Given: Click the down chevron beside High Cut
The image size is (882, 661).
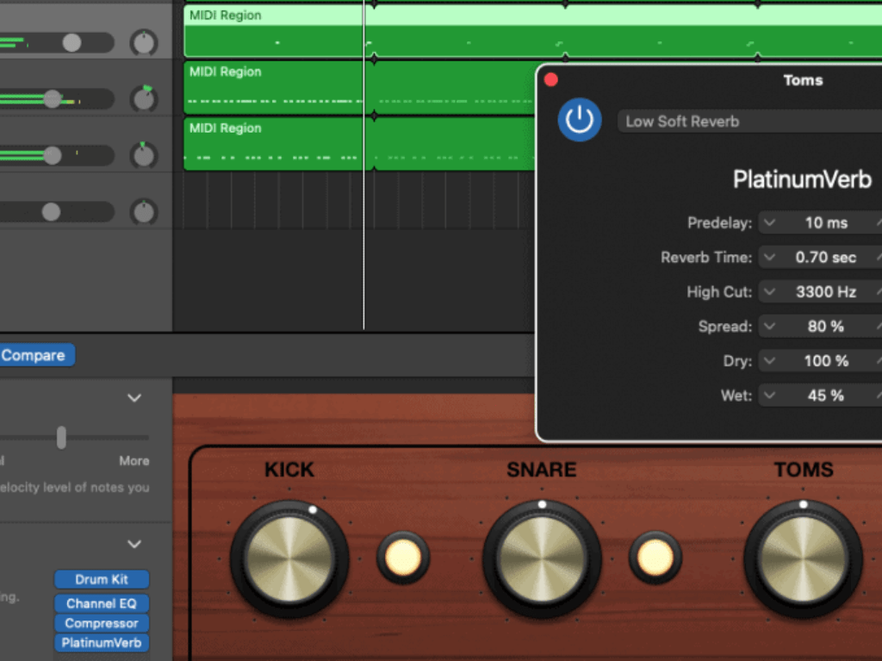Looking at the screenshot, I should 769,291.
